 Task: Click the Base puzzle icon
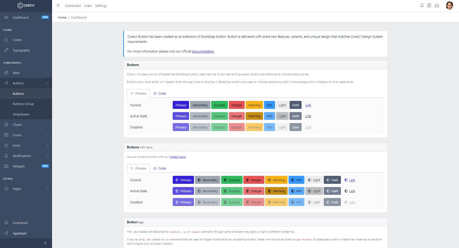coord(6,73)
